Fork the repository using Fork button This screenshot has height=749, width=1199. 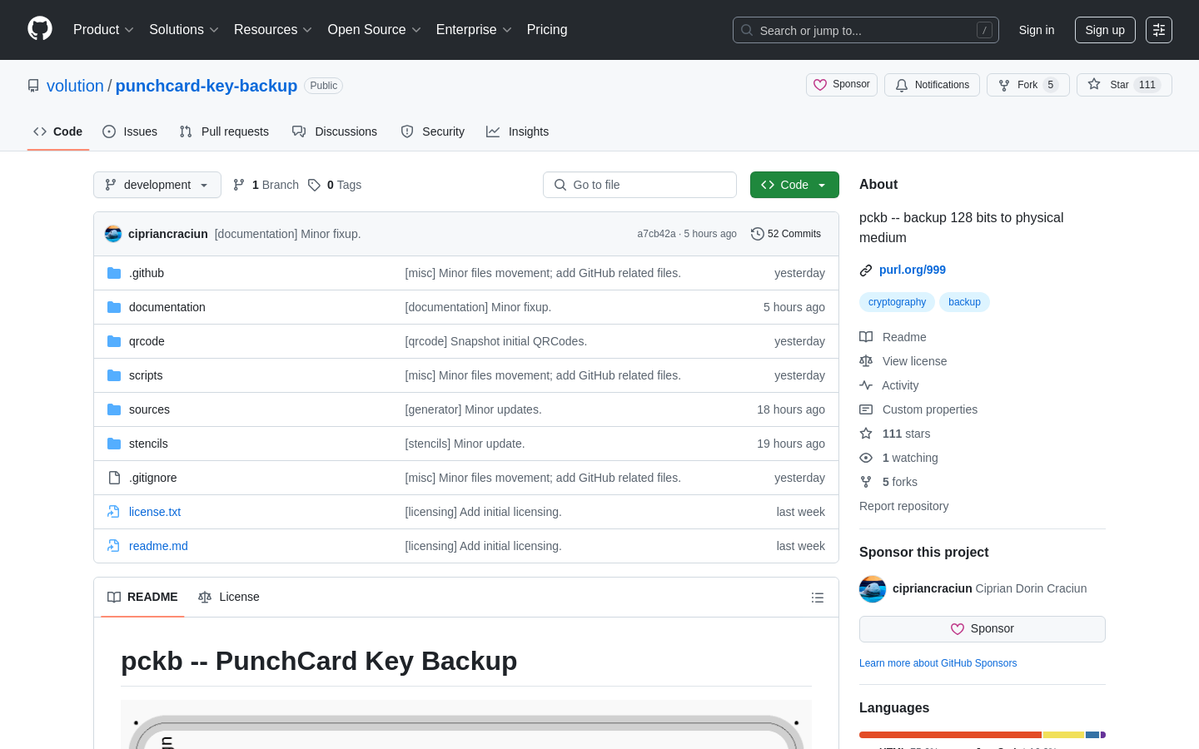(1027, 85)
